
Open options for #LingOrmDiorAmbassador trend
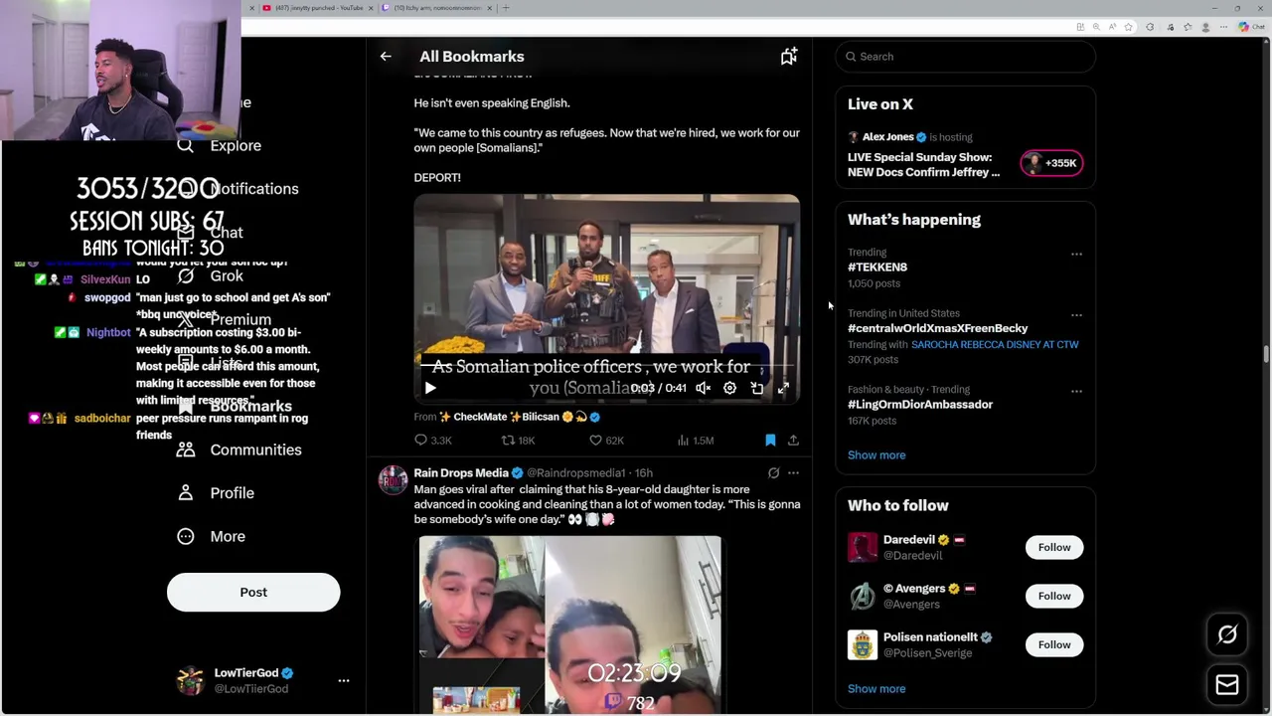click(x=1076, y=392)
